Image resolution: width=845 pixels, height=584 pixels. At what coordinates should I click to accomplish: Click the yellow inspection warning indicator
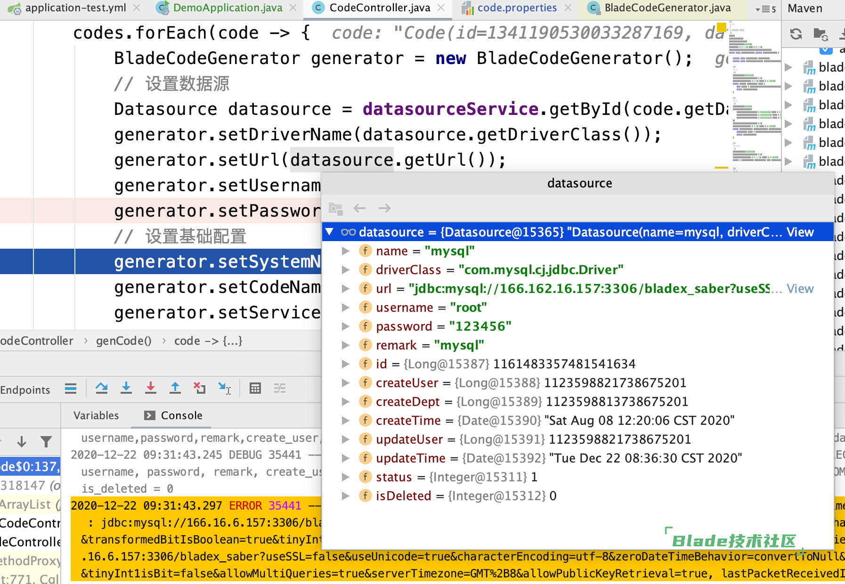pos(721,27)
